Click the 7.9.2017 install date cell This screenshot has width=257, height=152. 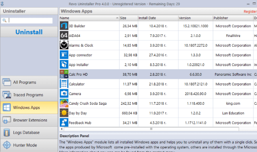point(158,35)
